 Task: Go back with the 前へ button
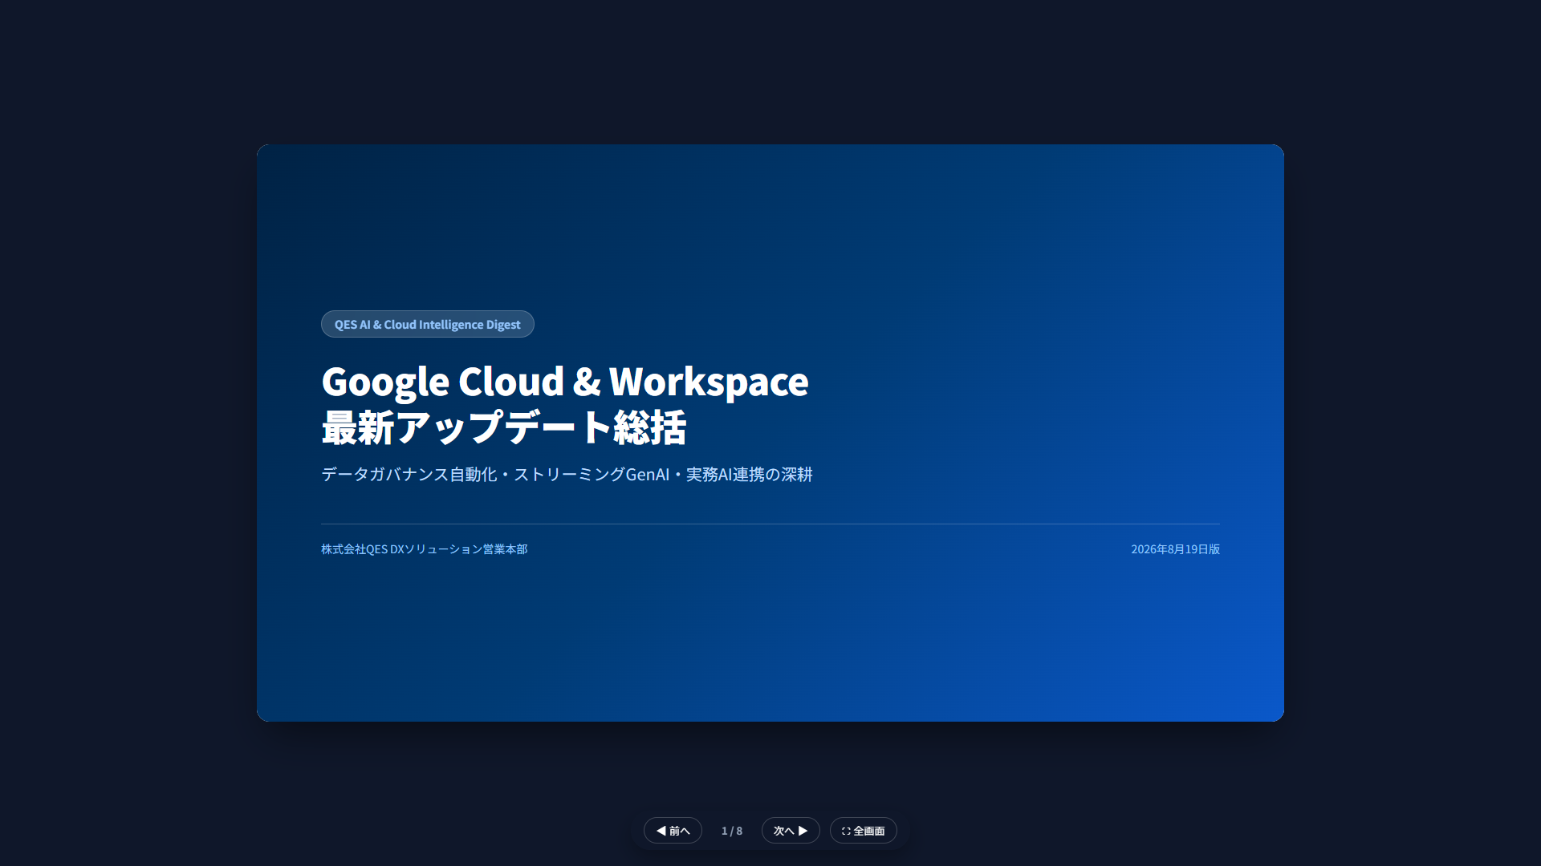[x=673, y=831]
